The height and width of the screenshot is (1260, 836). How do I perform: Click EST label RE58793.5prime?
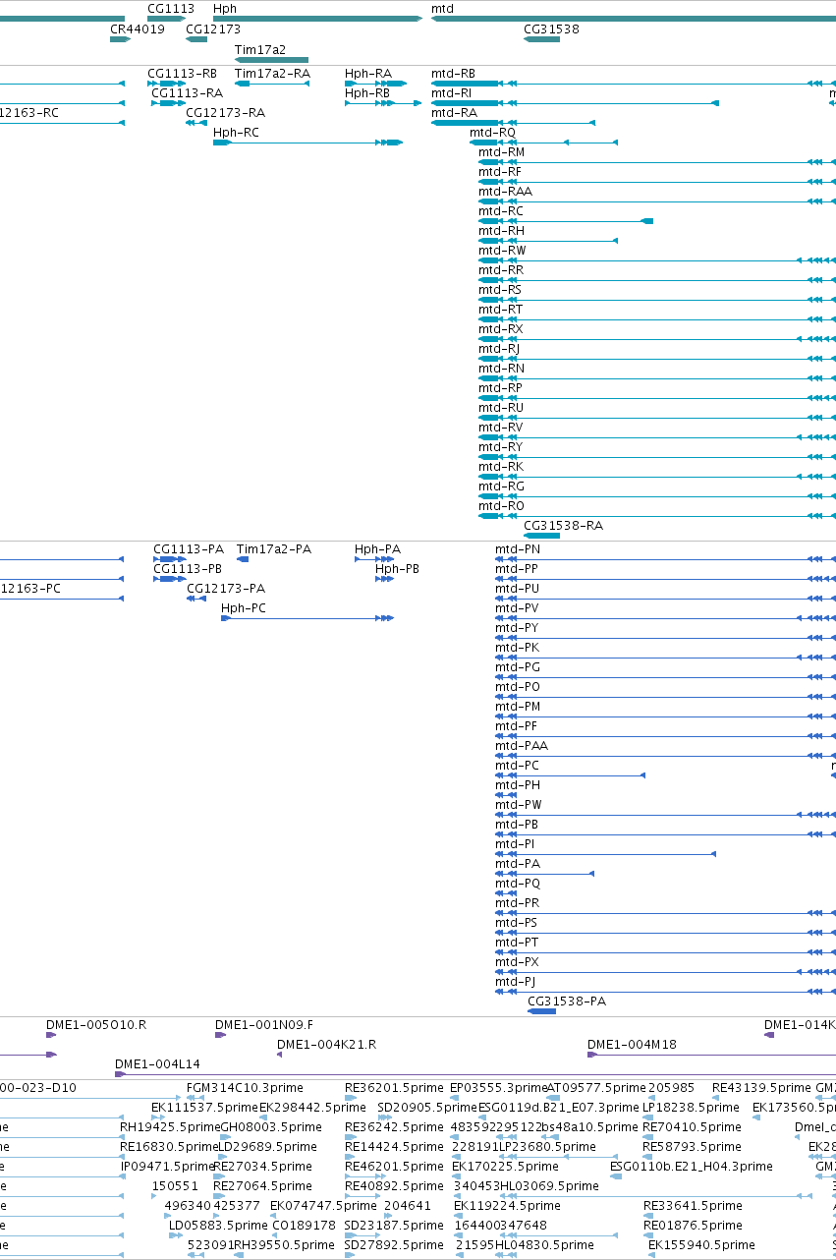coord(693,1147)
